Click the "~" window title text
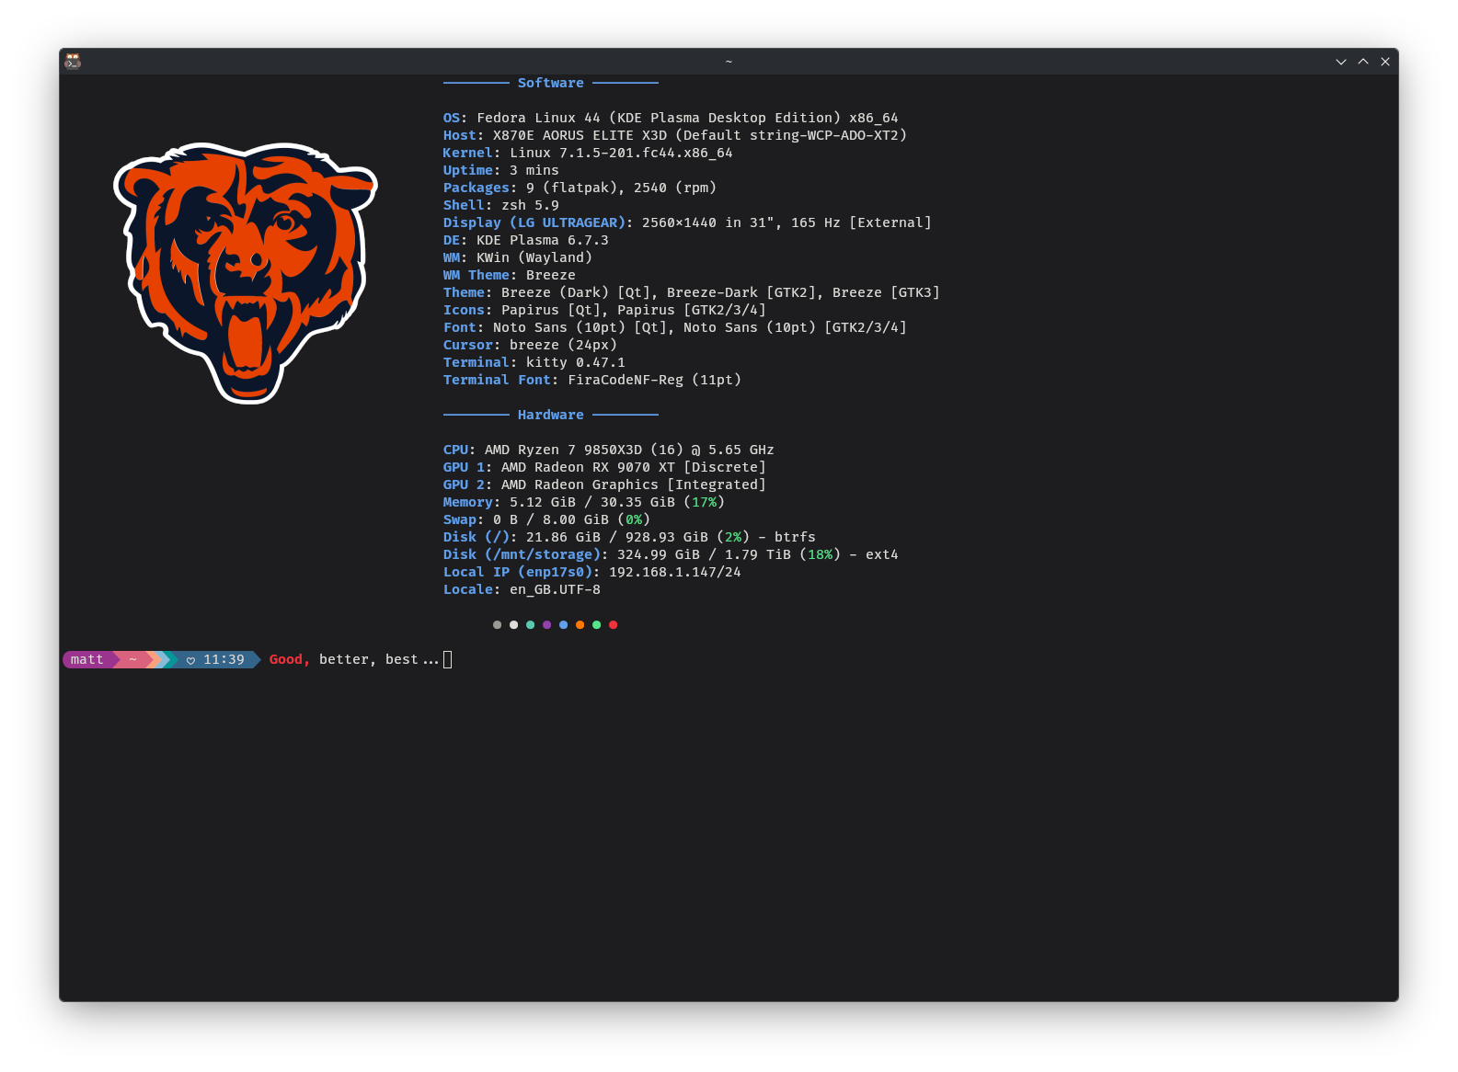The image size is (1458, 1072). tap(729, 62)
